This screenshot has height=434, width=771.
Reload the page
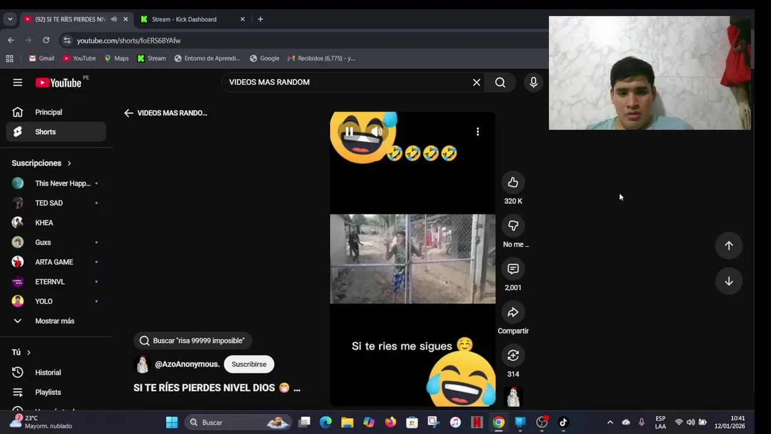(46, 40)
